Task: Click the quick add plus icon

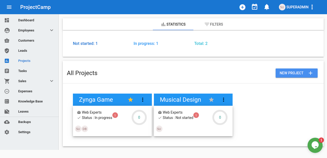Action: tap(242, 7)
